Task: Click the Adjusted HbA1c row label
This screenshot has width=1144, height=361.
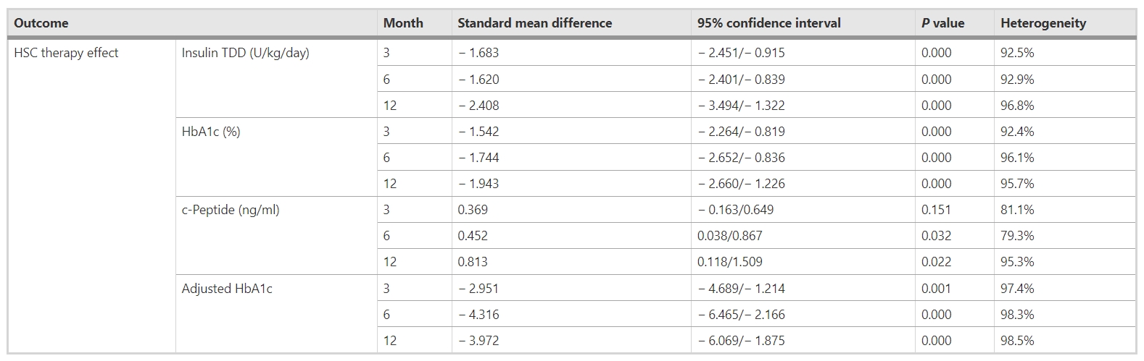Action: click(x=227, y=289)
